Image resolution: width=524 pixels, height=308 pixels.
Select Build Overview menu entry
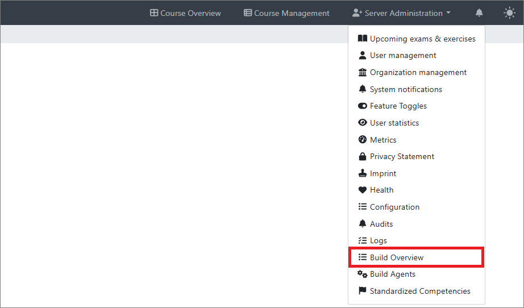click(396, 257)
